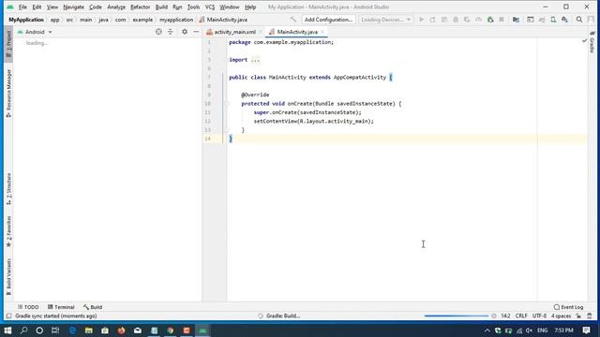The width and height of the screenshot is (600, 337).
Task: Open the Tools menu
Action: pyautogui.click(x=193, y=7)
